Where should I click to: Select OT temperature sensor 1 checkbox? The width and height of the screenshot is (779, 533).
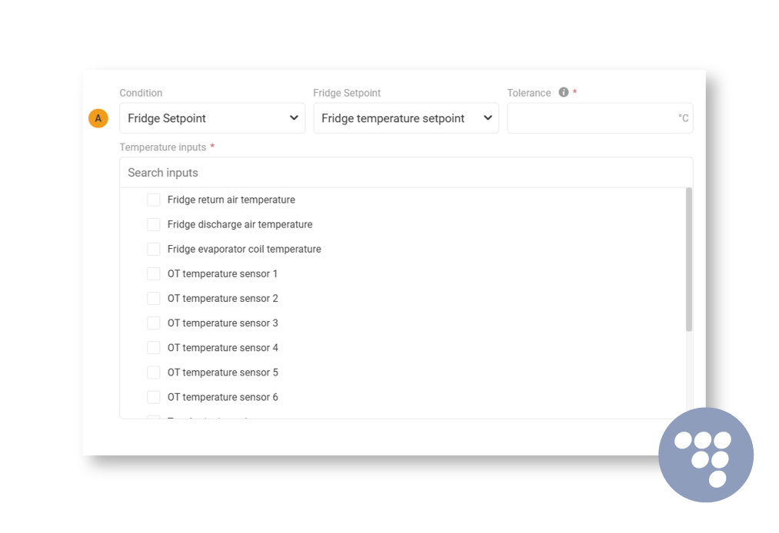click(x=154, y=273)
